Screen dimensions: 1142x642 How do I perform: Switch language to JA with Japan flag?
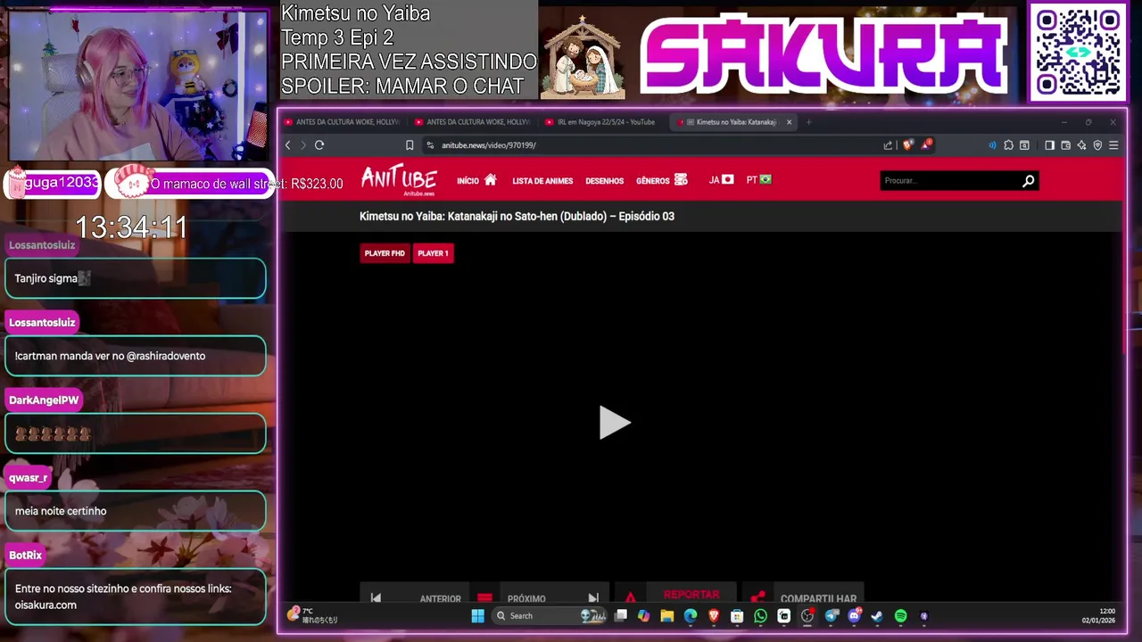[x=721, y=180]
